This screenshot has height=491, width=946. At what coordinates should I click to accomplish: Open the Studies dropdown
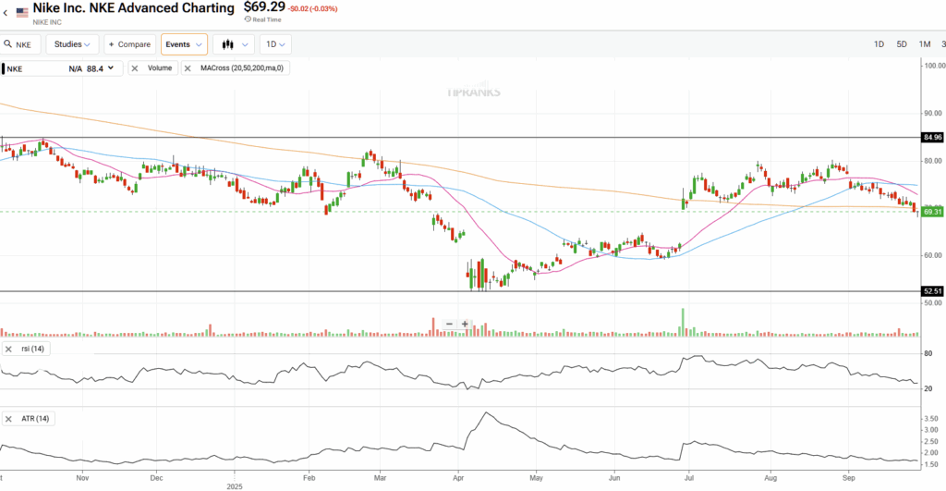(x=72, y=44)
